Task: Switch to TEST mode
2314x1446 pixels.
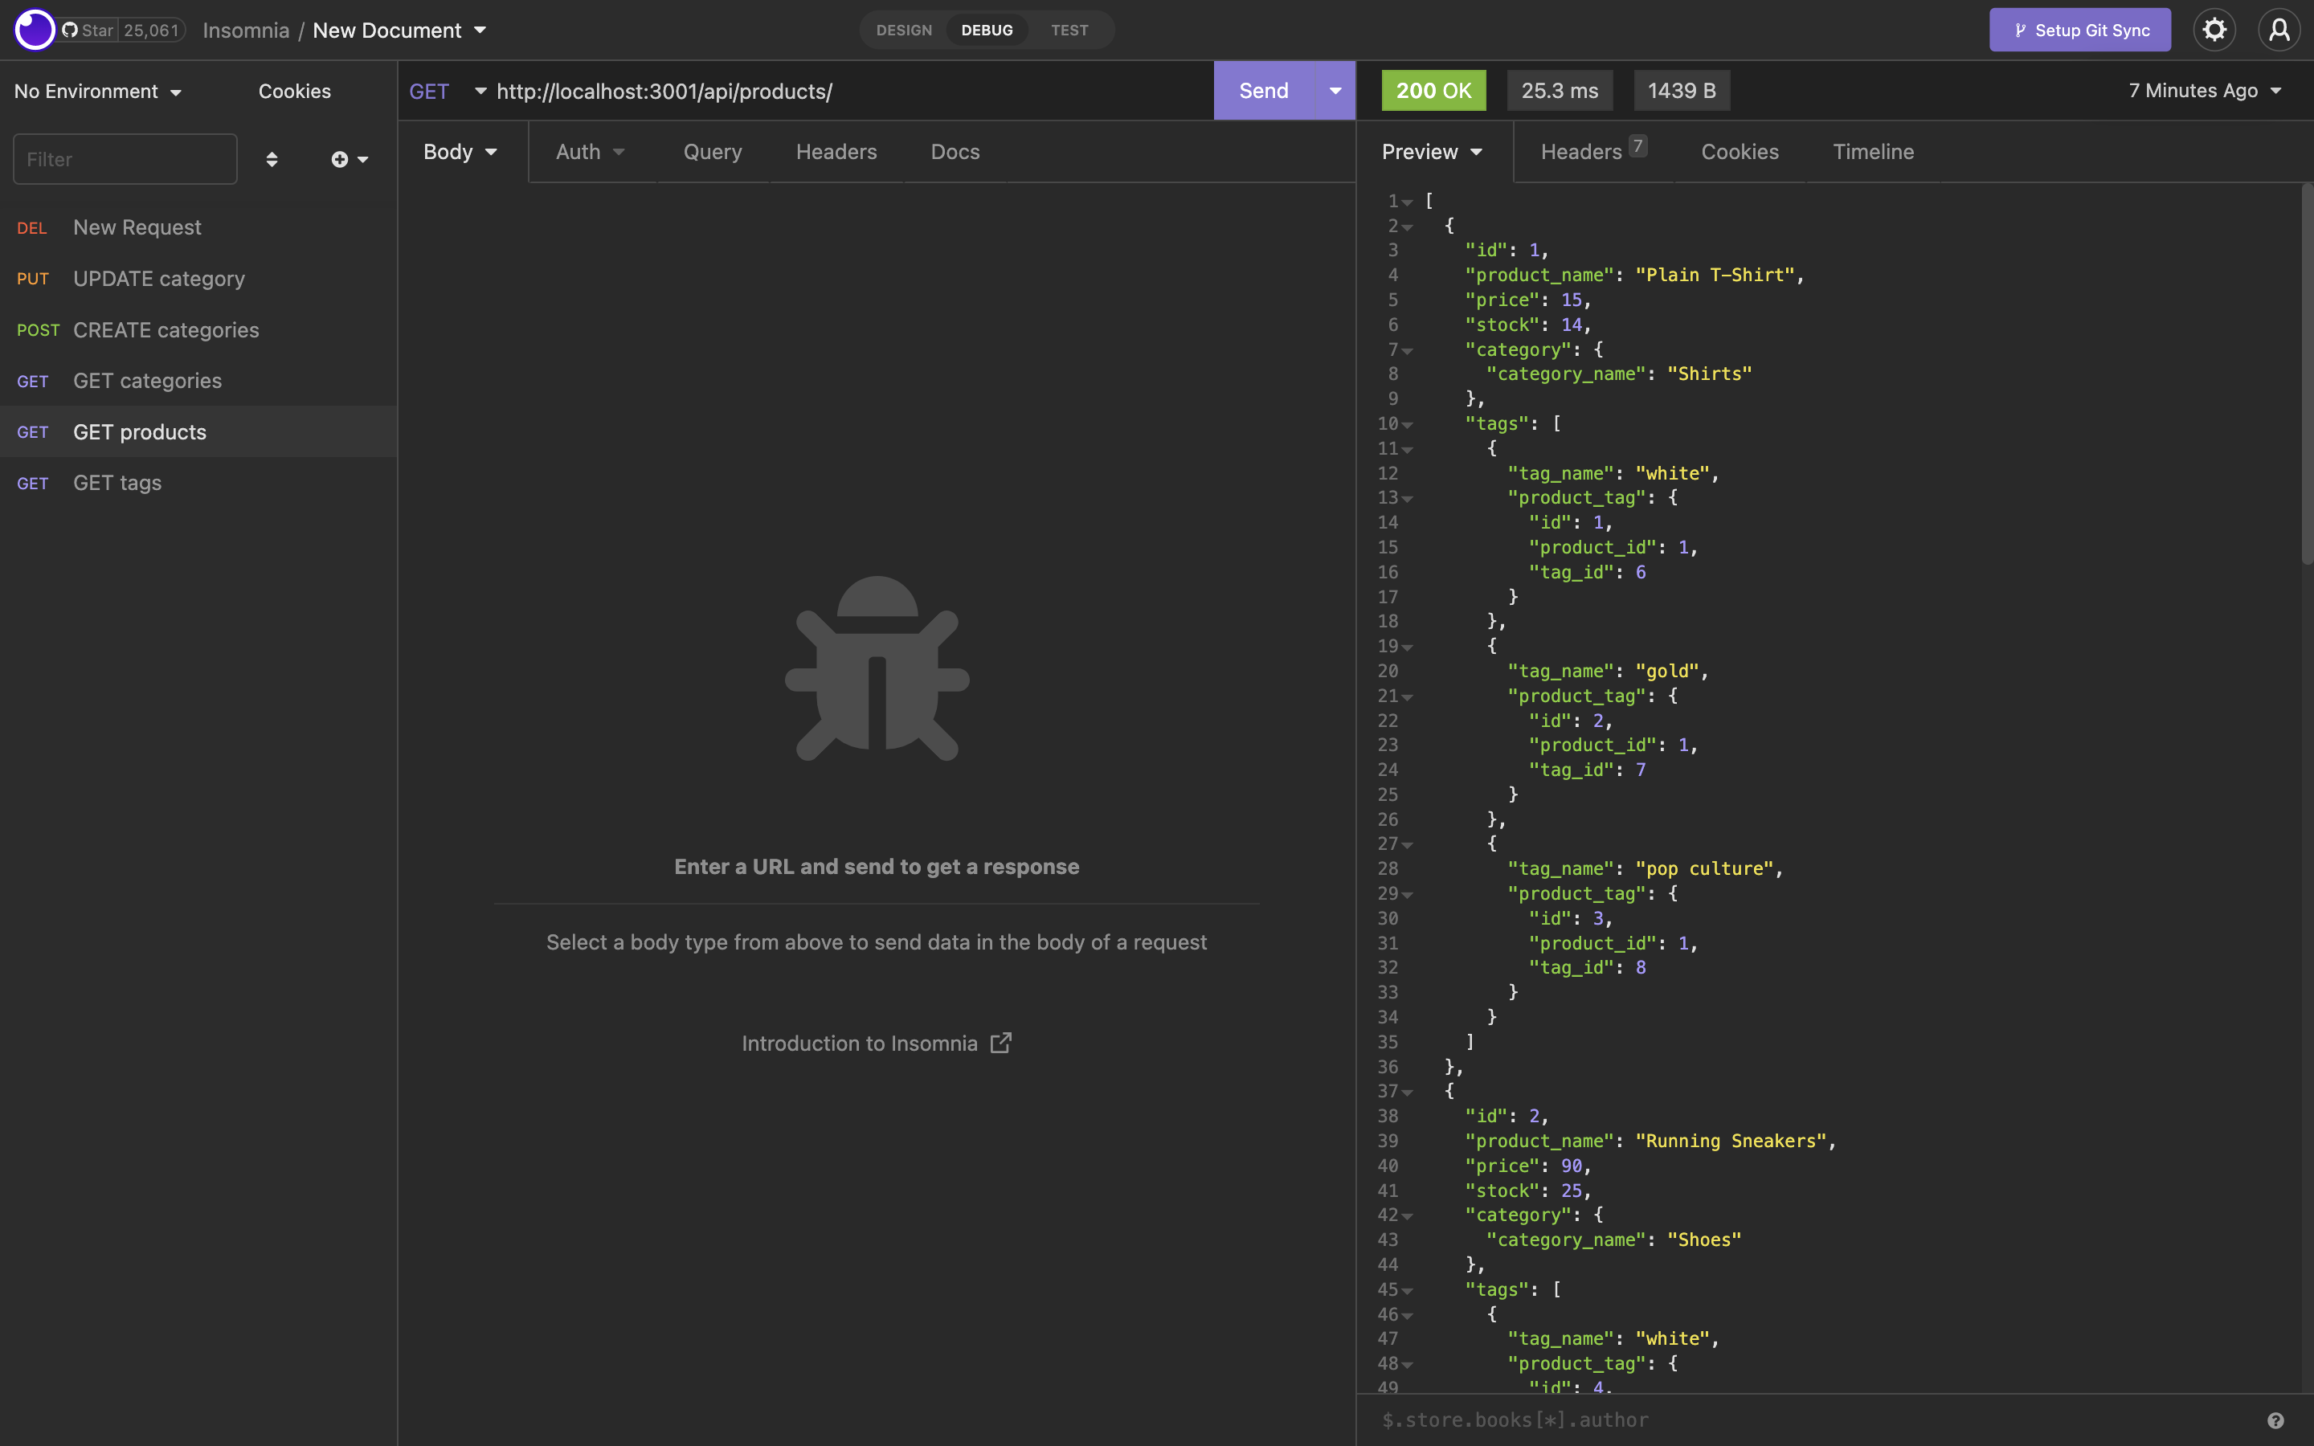Action: [x=1069, y=31]
